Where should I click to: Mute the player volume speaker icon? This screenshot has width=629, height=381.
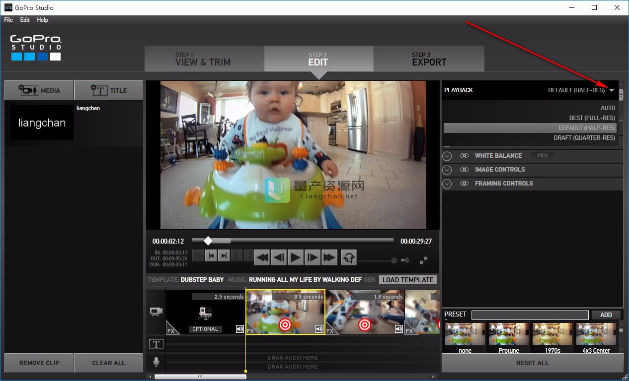[x=405, y=260]
